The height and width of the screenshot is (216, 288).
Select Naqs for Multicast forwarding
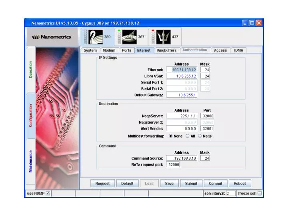pos(200,136)
